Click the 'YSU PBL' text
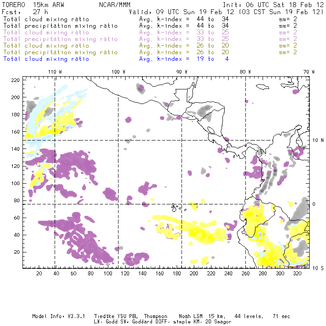Image resolution: width=326 pixels, height=326 pixels. (x=128, y=316)
